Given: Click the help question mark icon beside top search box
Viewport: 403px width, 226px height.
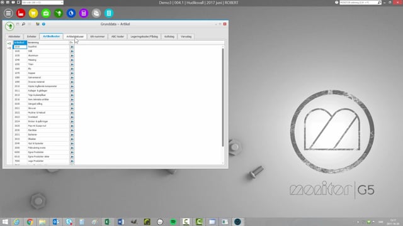Looking at the screenshot, I should tap(337, 3).
